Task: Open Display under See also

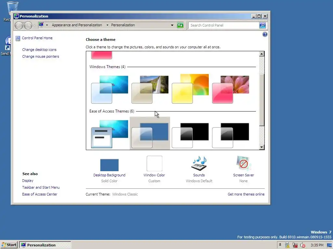Action: click(28, 181)
